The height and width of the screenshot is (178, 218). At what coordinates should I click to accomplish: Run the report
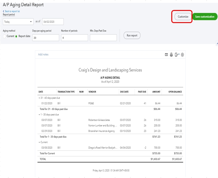pos(132,36)
